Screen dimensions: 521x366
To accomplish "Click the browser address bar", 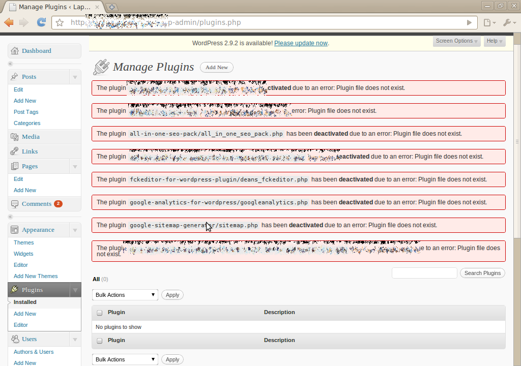I will [x=264, y=22].
